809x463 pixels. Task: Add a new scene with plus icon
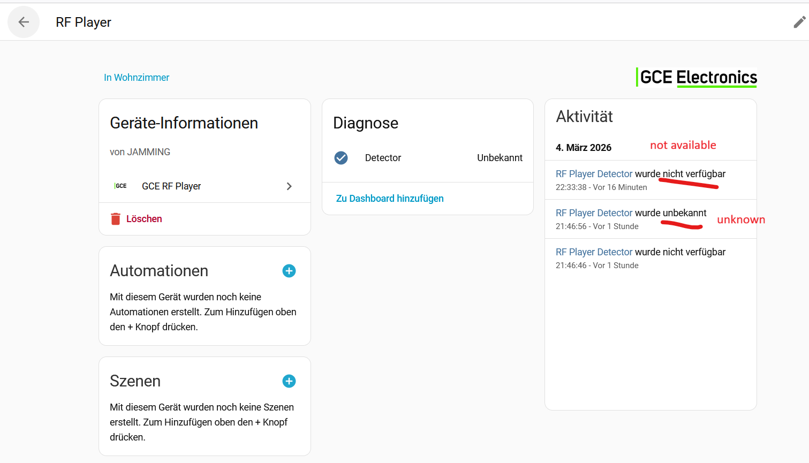point(289,381)
